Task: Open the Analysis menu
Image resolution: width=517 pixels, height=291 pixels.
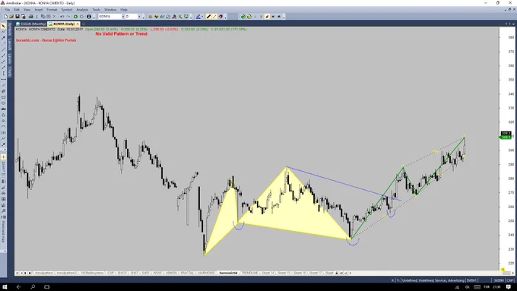Action: 82,10
